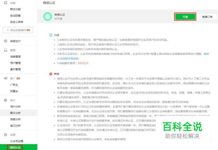Screen dimensions: 218x150
Task: Click the 推广 section header
Action: pos(13,78)
